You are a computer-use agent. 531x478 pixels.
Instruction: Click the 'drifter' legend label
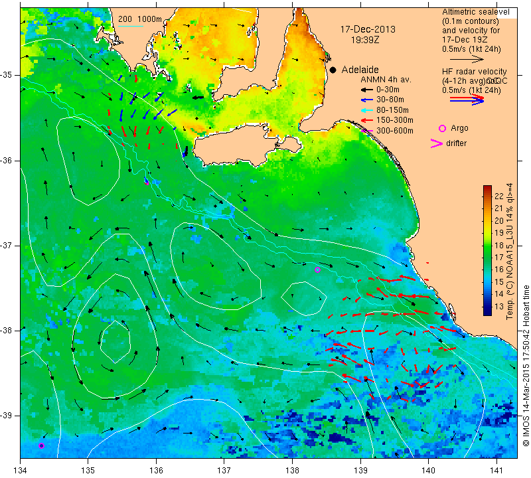[x=456, y=143]
